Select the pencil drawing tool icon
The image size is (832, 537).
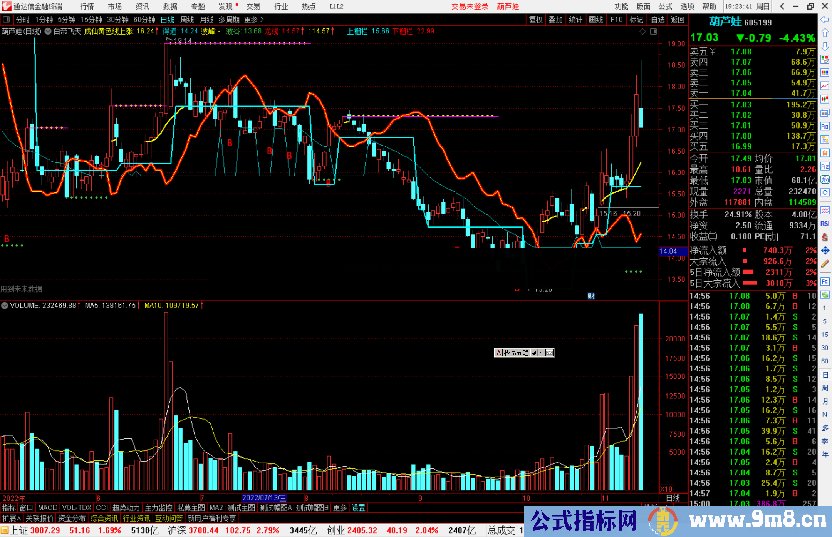825,264
